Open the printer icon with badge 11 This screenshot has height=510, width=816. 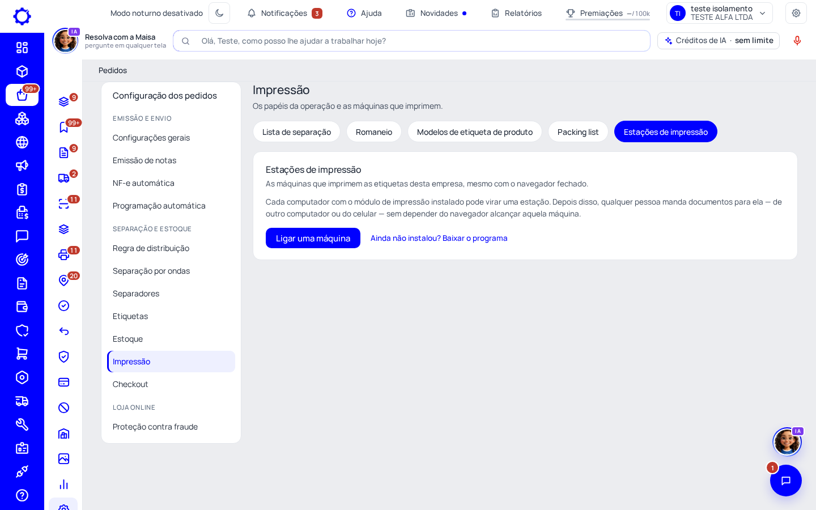pyautogui.click(x=64, y=254)
